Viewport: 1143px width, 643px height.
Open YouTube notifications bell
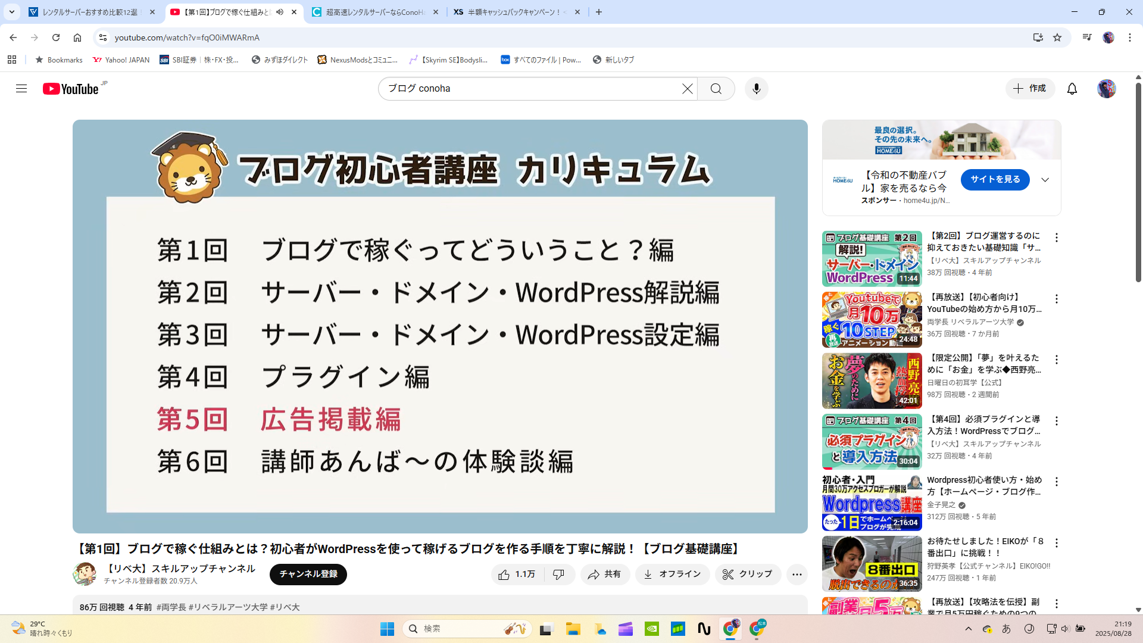[1072, 89]
